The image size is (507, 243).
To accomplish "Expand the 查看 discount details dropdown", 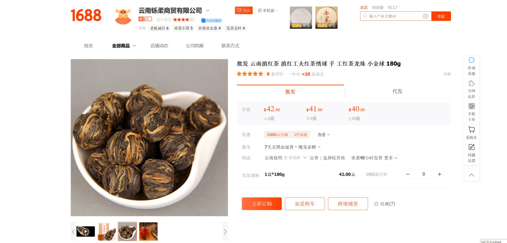I will click(x=324, y=135).
